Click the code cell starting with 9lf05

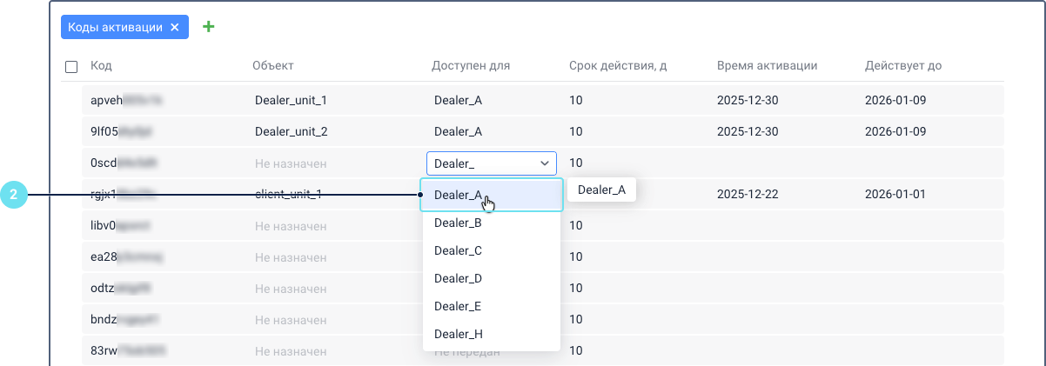(122, 131)
